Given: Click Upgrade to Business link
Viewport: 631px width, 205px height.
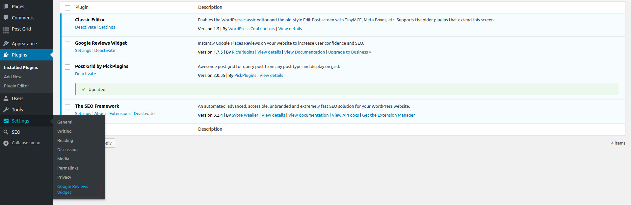Looking at the screenshot, I should [350, 52].
